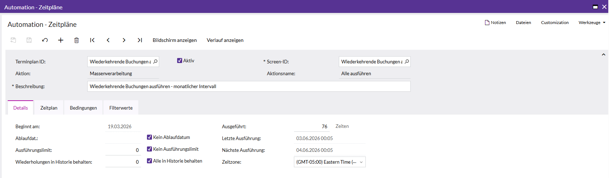Maximize the Automation window
Viewport: 609px width, 178px height.
point(595,7)
